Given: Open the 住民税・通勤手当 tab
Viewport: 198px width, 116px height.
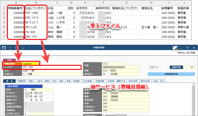Looking at the screenshot, I should (116, 81).
